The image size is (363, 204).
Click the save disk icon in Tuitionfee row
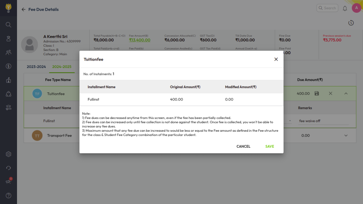point(317,93)
